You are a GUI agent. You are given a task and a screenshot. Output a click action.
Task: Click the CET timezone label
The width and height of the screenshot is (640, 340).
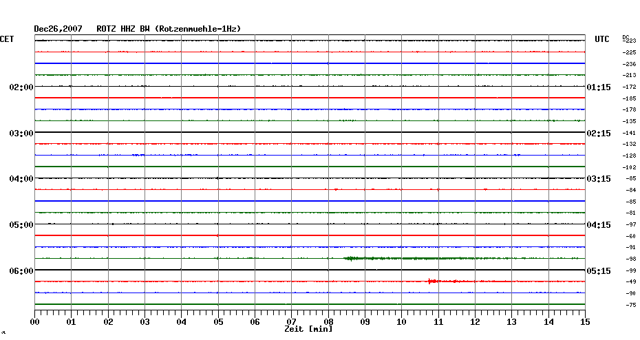tap(7, 39)
